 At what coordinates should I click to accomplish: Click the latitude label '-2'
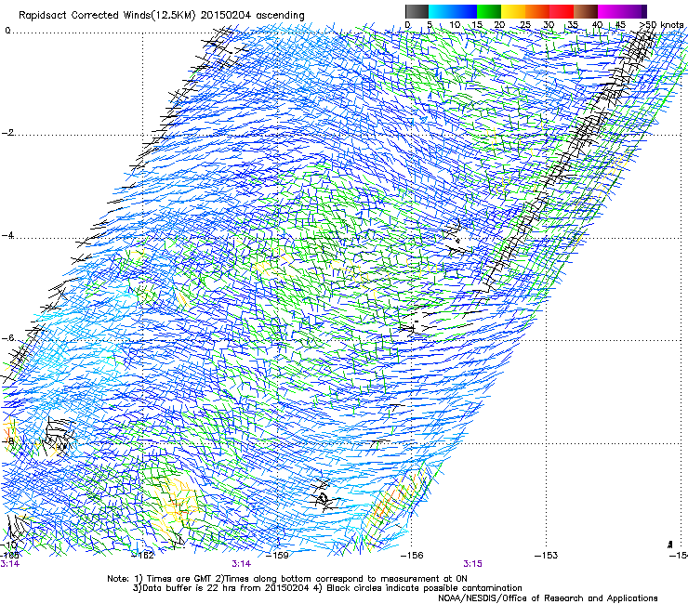[8, 133]
